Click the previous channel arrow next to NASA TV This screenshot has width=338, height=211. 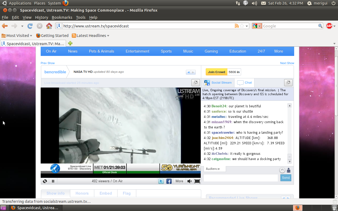click(188, 72)
